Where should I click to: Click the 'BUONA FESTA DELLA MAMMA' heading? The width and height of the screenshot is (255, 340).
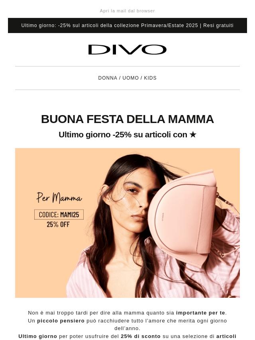[127, 119]
